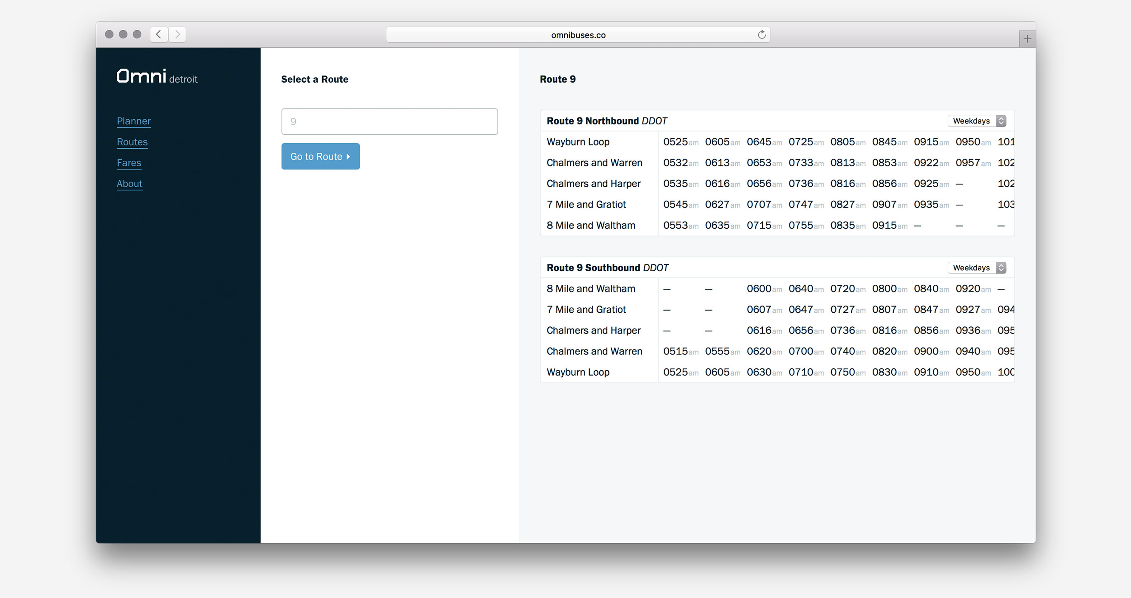Click the browser back navigation arrow
The width and height of the screenshot is (1131, 598).
pos(158,34)
